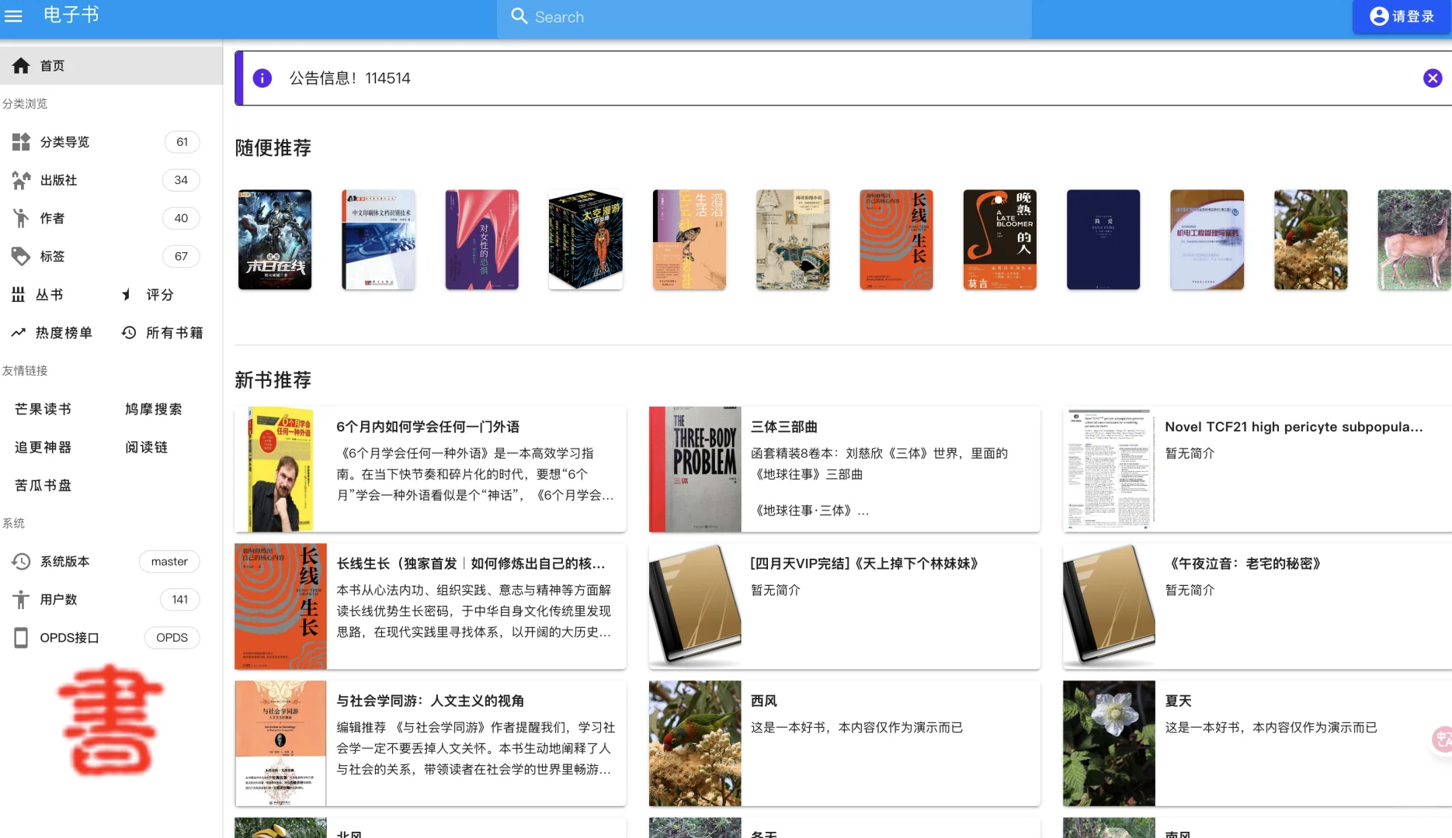Open the Novel TCF21 high pericyte title
Image resolution: width=1452 pixels, height=838 pixels.
(x=1294, y=427)
